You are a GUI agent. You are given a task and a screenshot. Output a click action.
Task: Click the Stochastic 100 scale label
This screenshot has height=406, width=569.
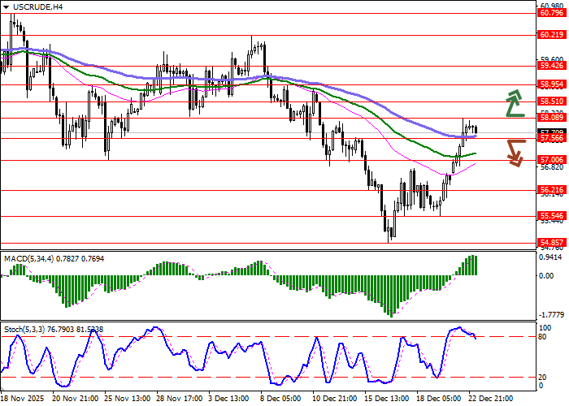click(545, 328)
